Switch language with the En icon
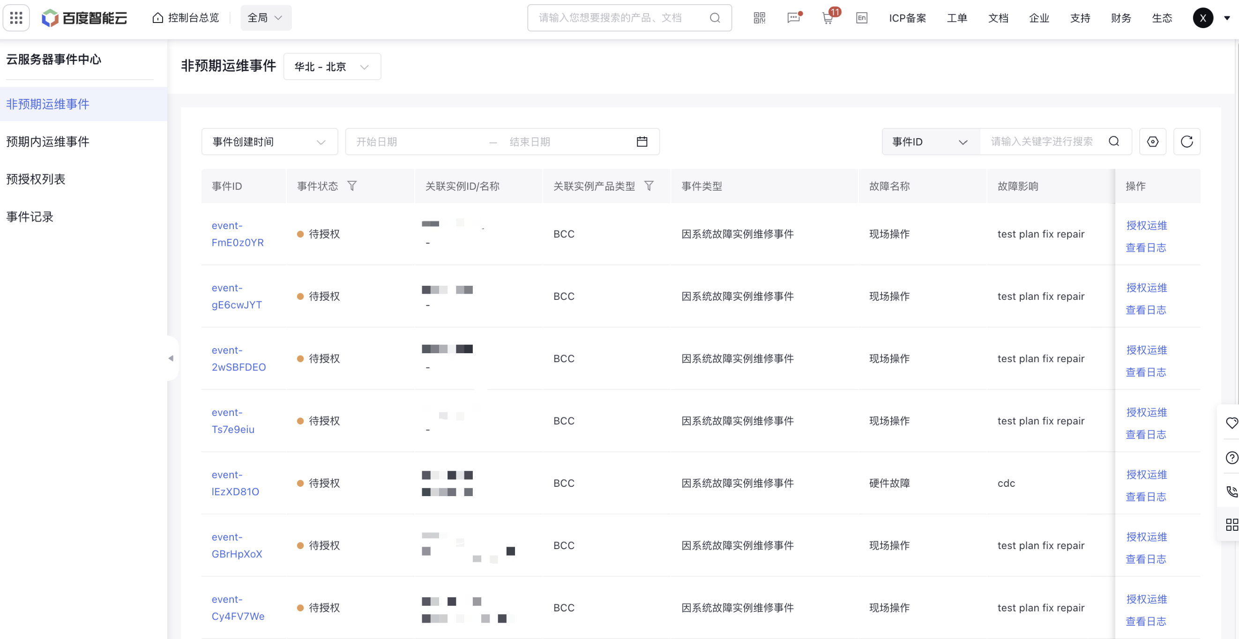This screenshot has height=639, width=1239. click(x=861, y=18)
